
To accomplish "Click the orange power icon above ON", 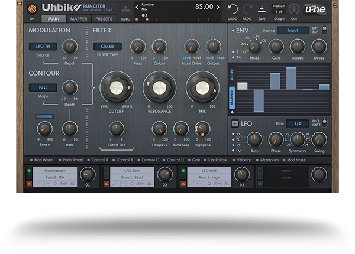I will coord(32,9).
